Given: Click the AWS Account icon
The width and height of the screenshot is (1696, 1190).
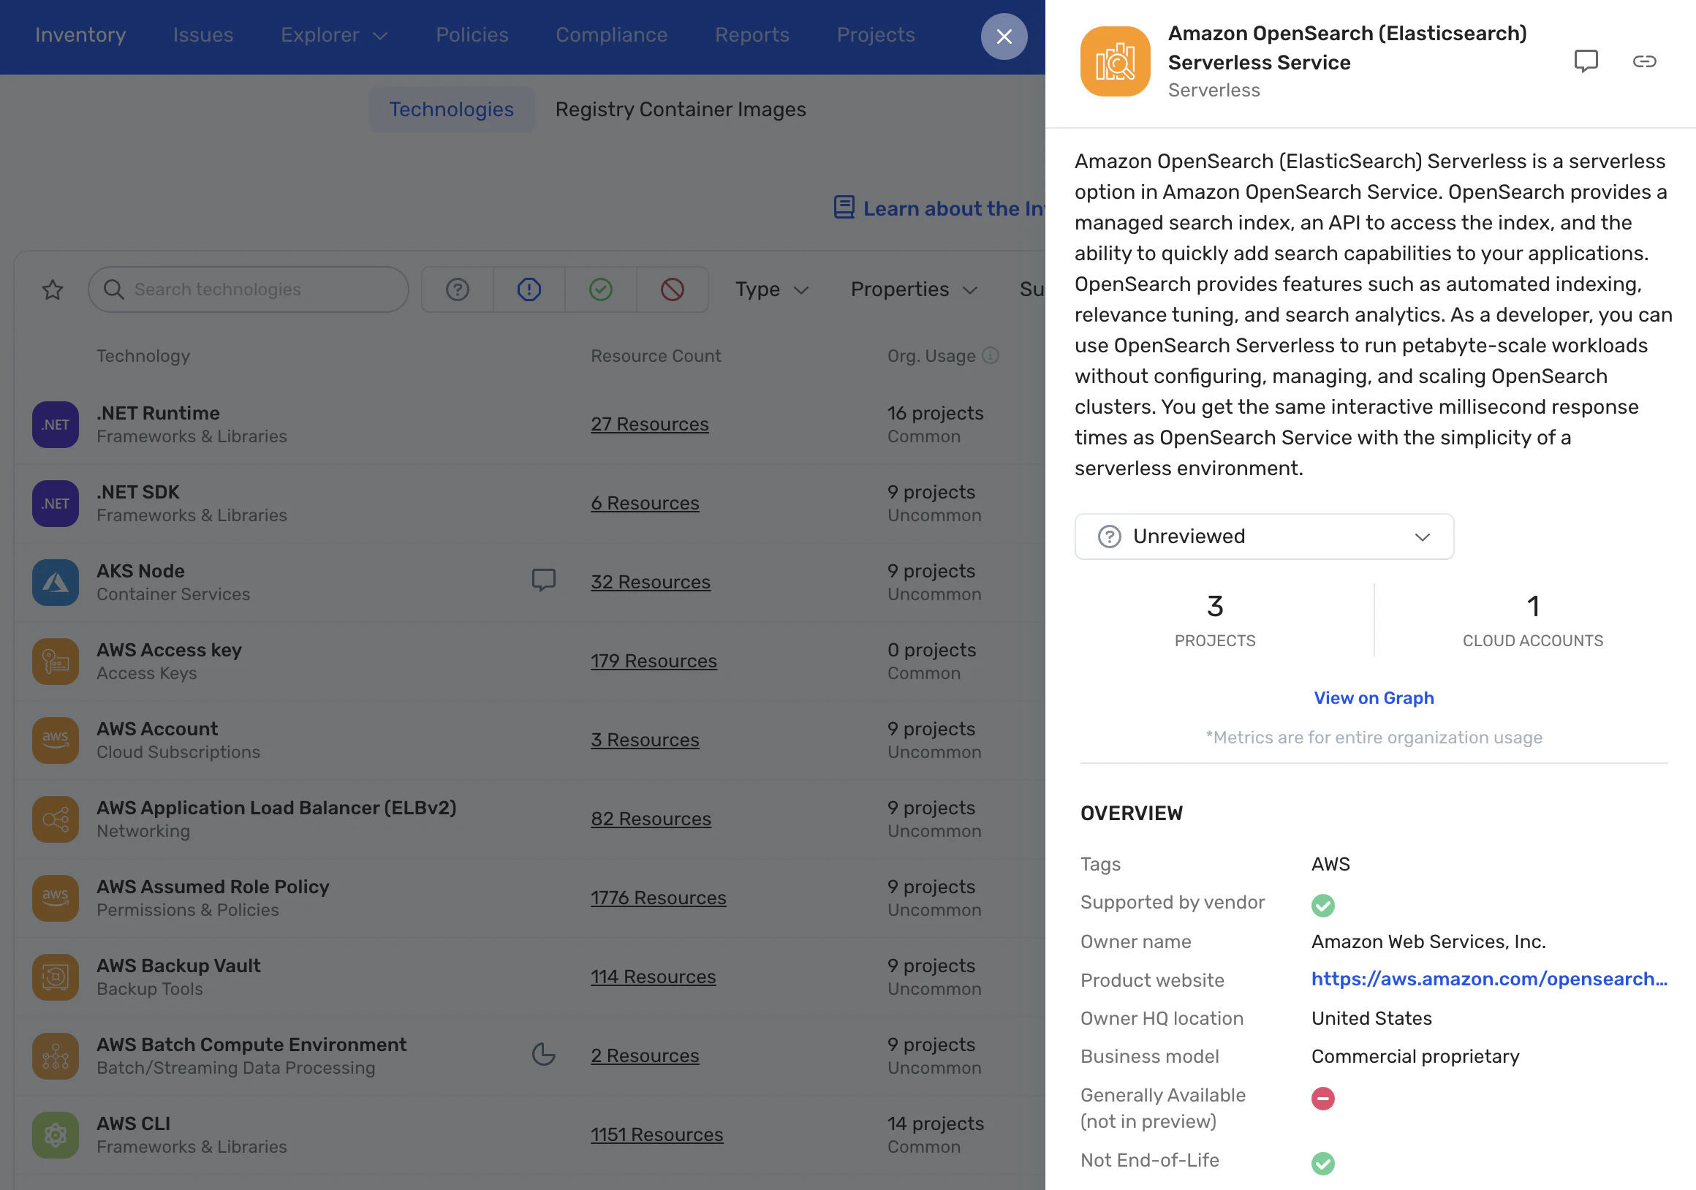Looking at the screenshot, I should 56,741.
